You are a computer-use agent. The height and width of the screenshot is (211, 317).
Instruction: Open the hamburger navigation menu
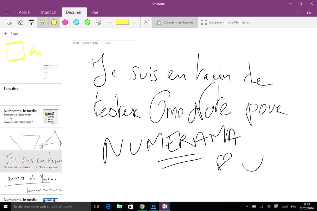click(x=7, y=12)
